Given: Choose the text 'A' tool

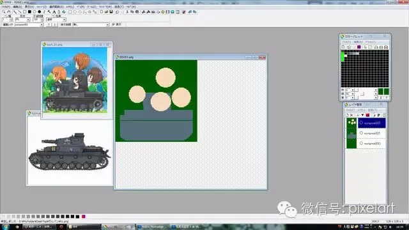Looking at the screenshot, I should click(54, 12).
